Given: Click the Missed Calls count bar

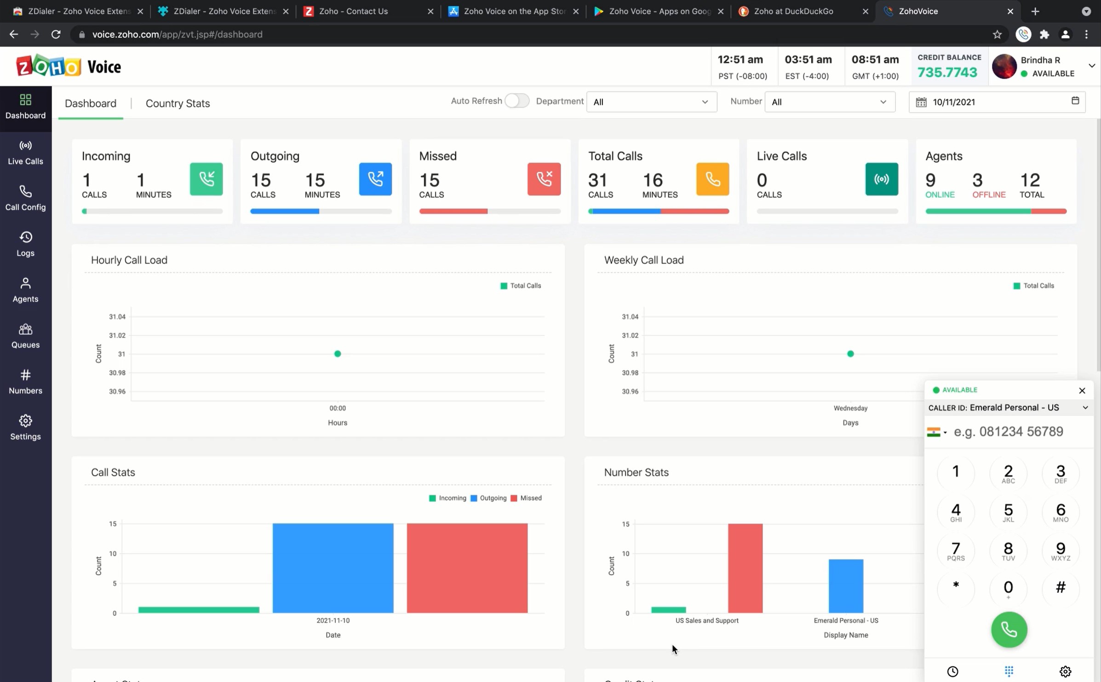Looking at the screenshot, I should [x=453, y=210].
